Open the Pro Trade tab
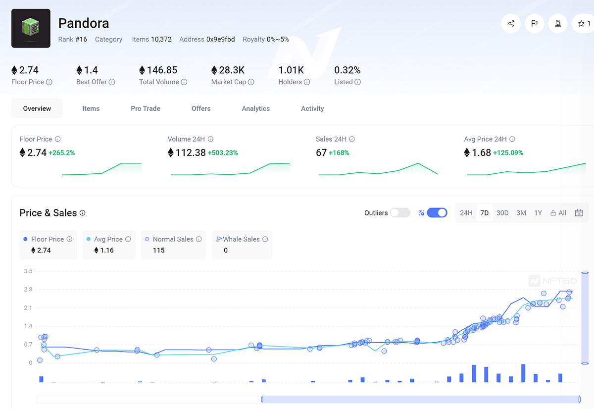The width and height of the screenshot is (594, 409). [x=145, y=108]
